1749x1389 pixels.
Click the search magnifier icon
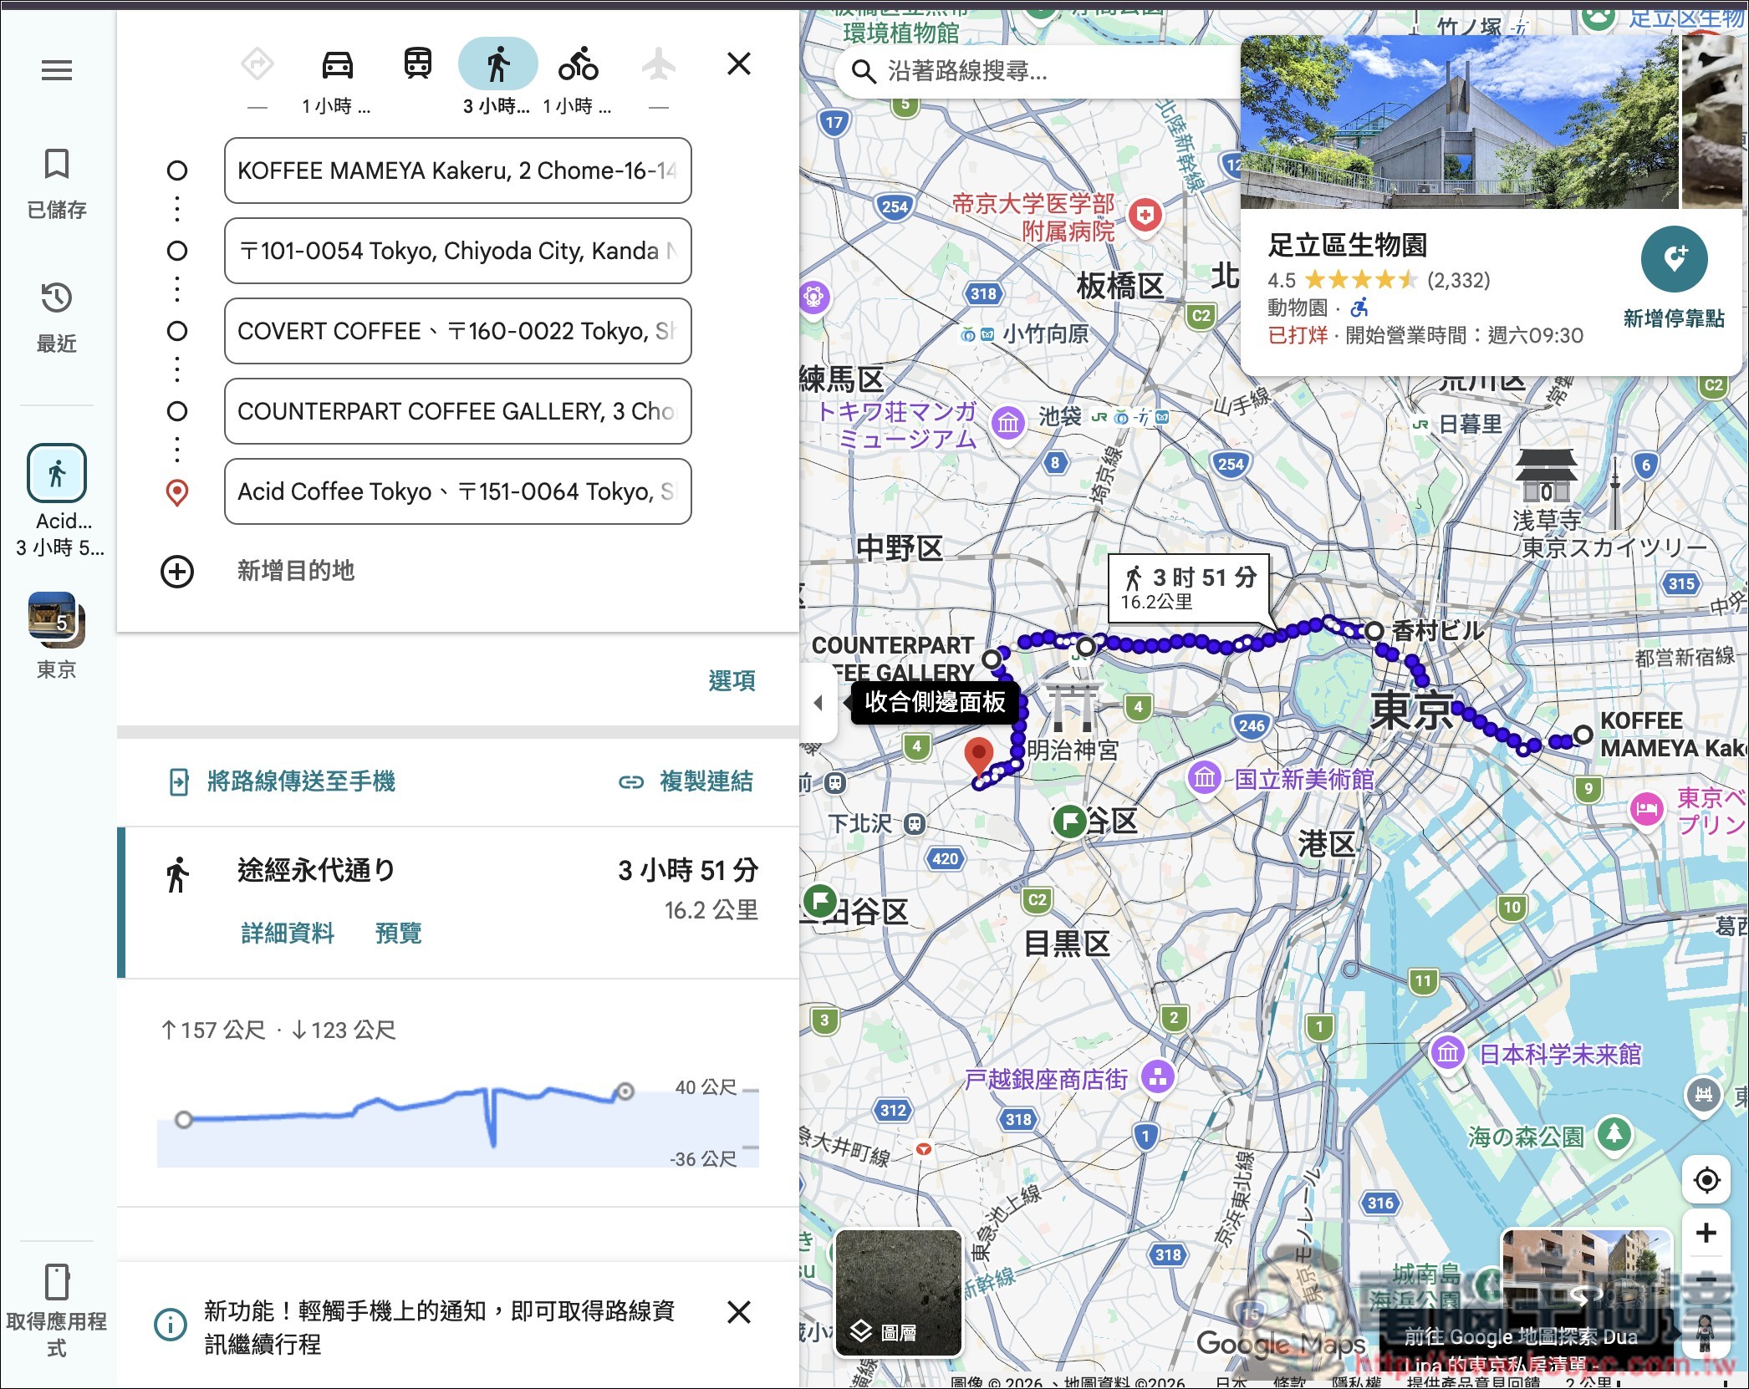point(864,72)
